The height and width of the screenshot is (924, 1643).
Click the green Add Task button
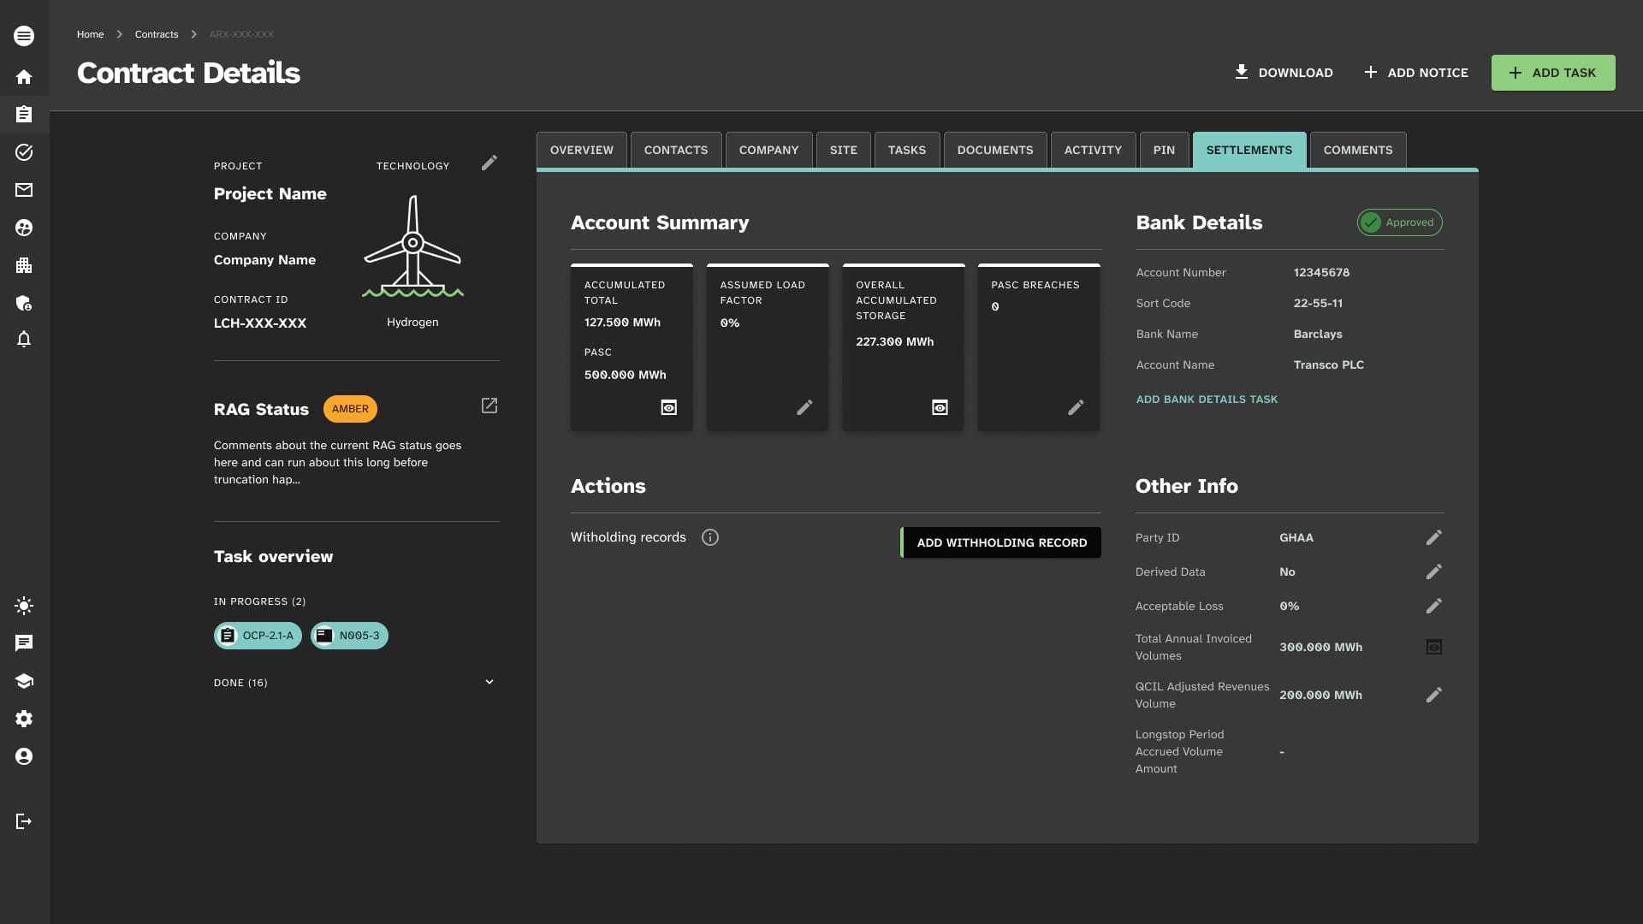coord(1553,73)
